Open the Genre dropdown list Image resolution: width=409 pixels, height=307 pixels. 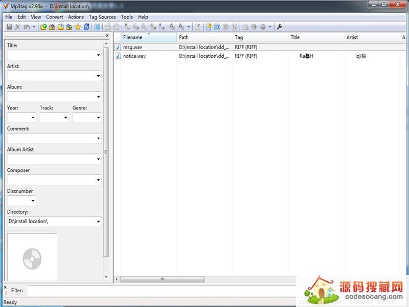98,118
